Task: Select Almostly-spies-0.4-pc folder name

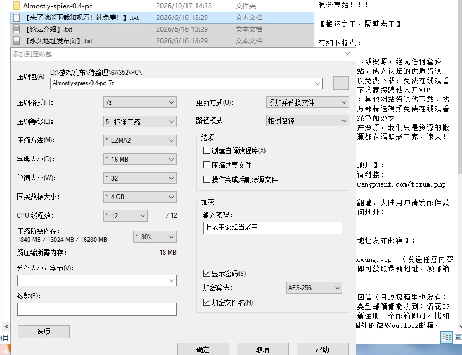Action: click(x=58, y=6)
